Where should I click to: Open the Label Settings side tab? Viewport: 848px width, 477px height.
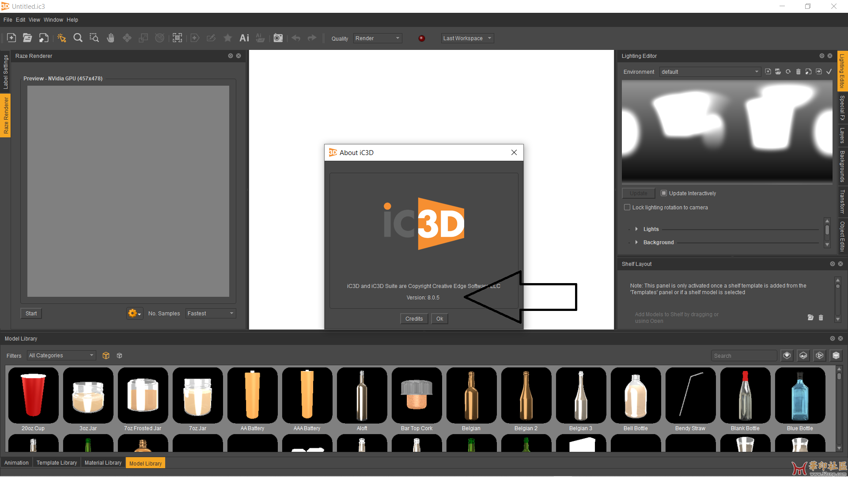coord(5,72)
